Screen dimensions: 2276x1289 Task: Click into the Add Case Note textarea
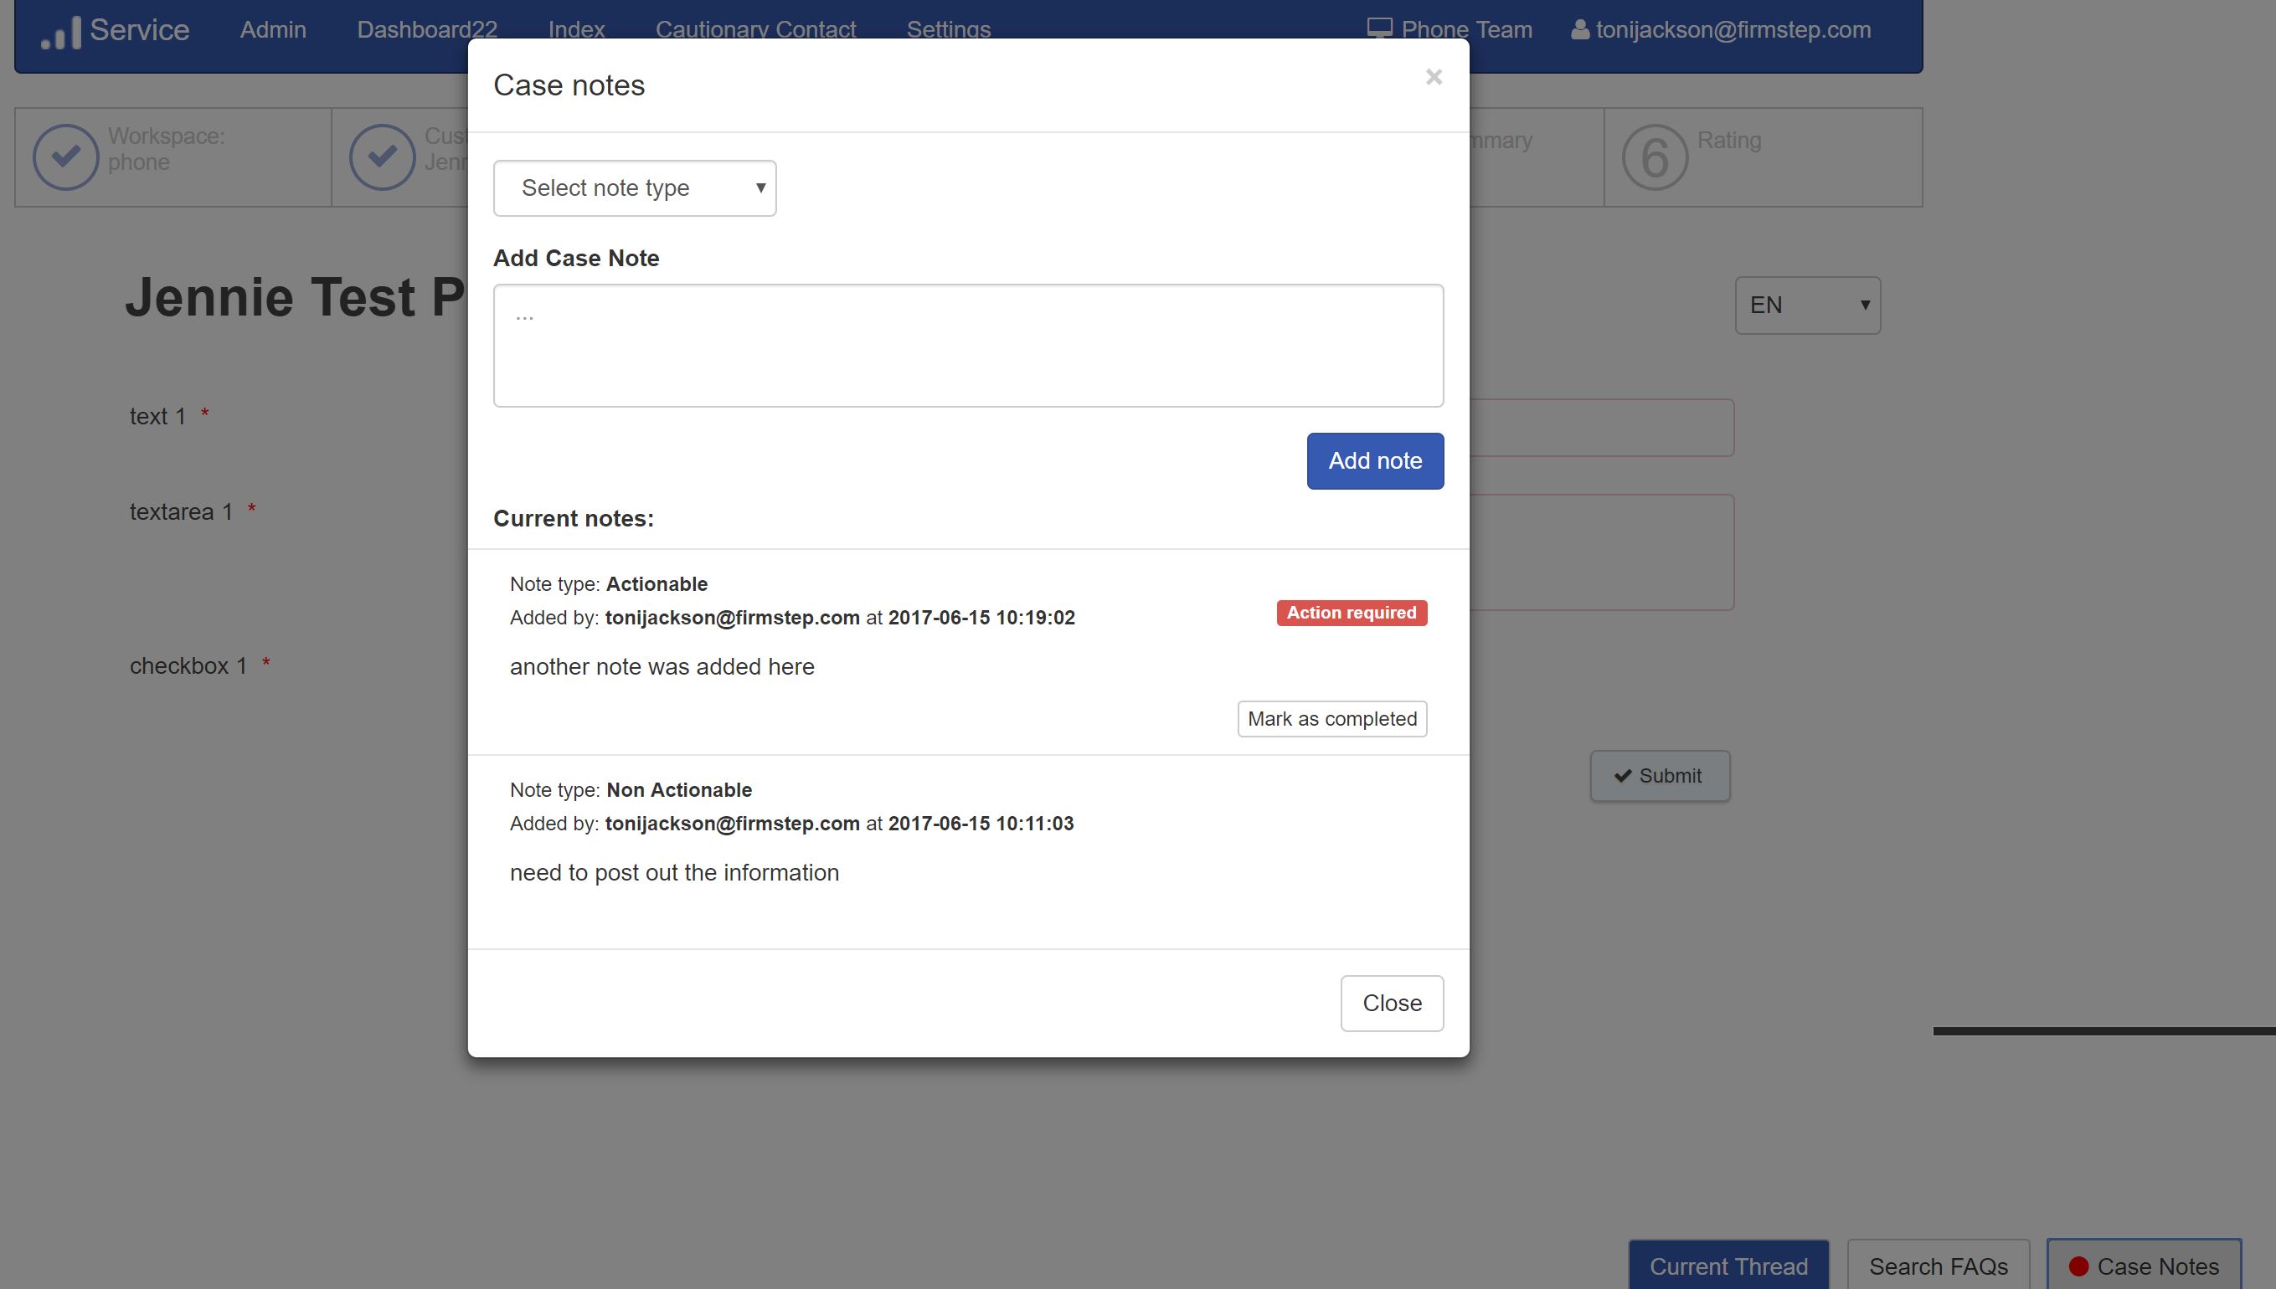(968, 345)
